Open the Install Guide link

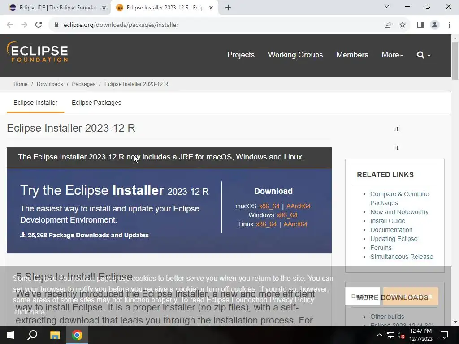388,221
